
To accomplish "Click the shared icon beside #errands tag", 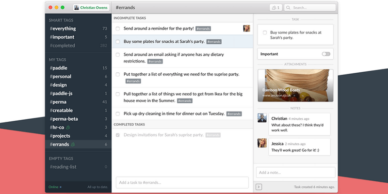I will point(73,145).
